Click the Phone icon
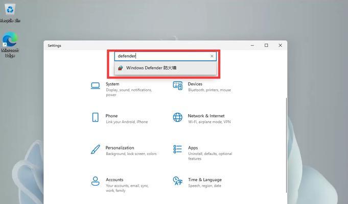The width and height of the screenshot is (348, 204). pyautogui.click(x=96, y=117)
